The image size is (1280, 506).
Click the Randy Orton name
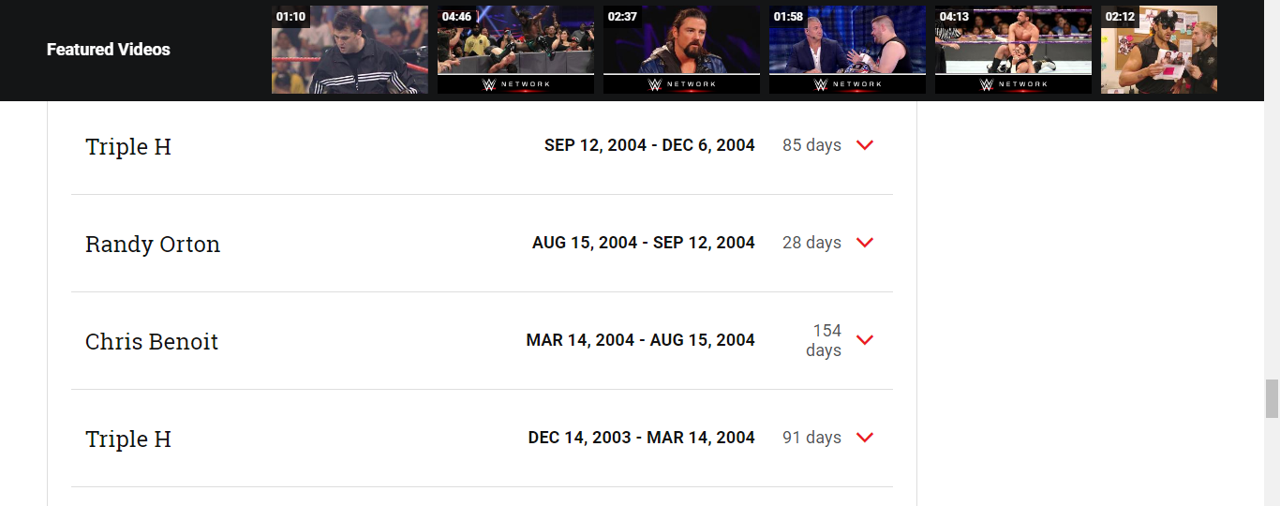pyautogui.click(x=153, y=245)
